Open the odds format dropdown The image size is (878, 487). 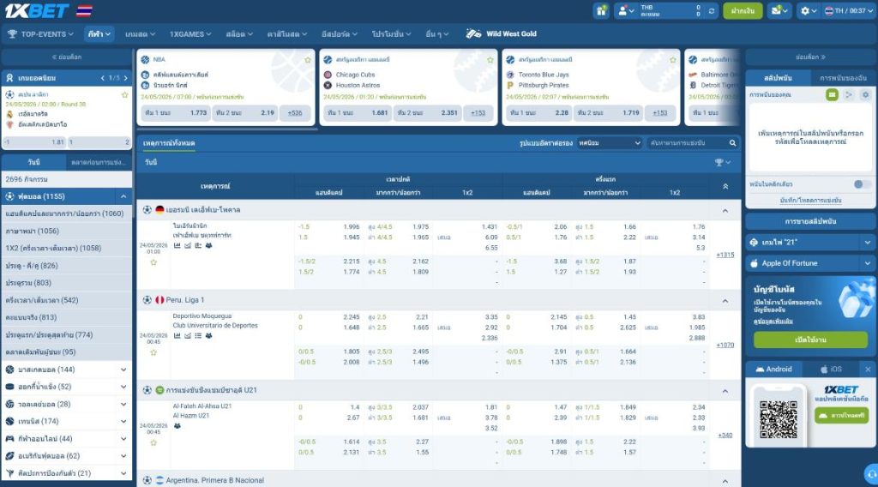(610, 143)
